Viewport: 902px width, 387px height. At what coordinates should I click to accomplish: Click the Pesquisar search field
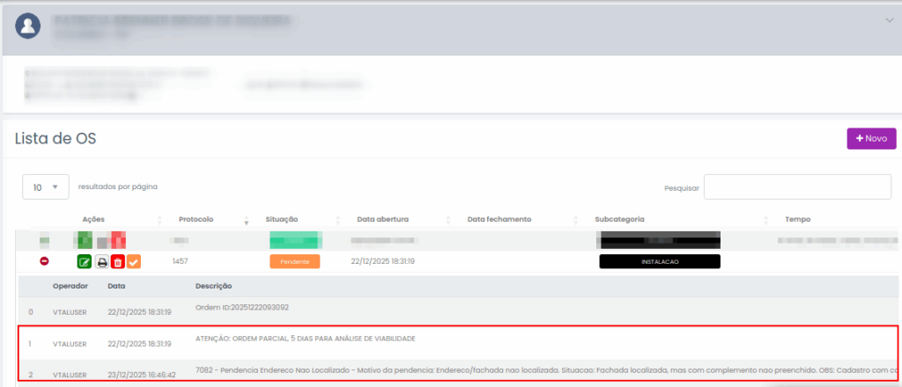pyautogui.click(x=797, y=186)
